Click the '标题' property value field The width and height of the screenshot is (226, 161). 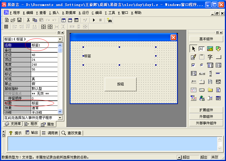click(x=44, y=103)
